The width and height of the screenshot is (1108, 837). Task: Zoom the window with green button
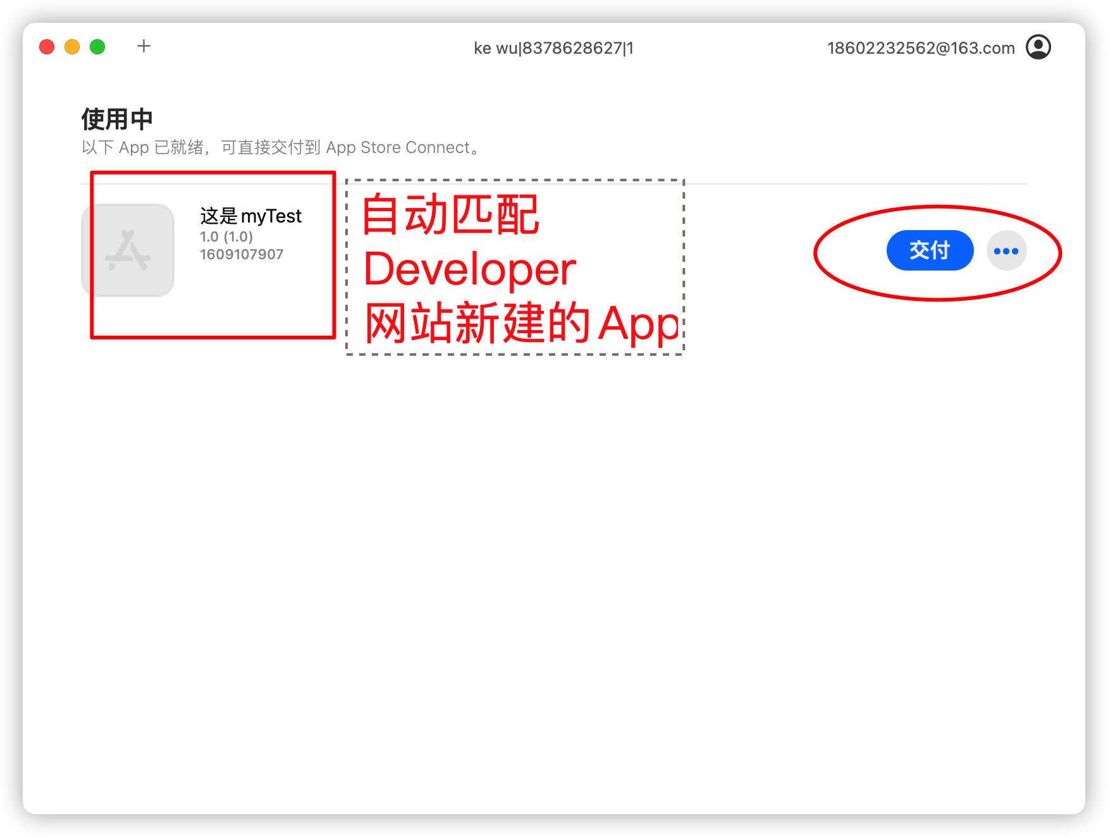click(x=97, y=47)
